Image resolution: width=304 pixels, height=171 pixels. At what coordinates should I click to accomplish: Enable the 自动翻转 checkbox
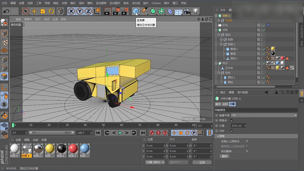click(x=247, y=151)
